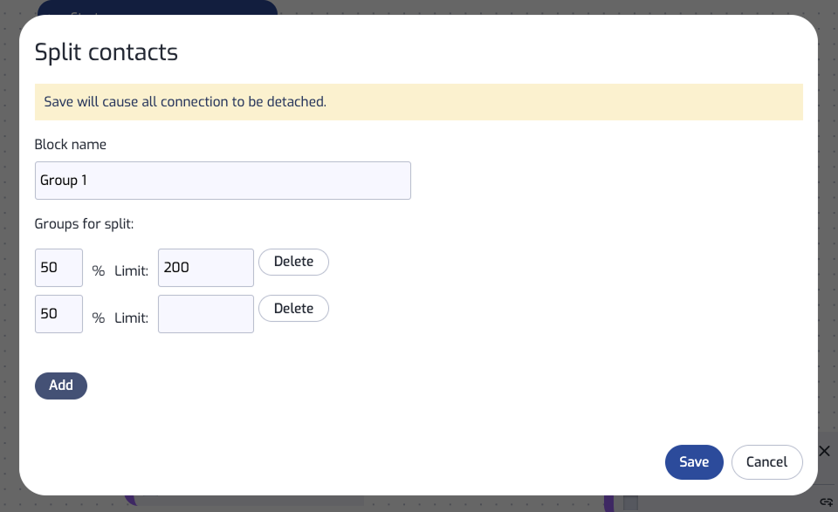Image resolution: width=838 pixels, height=512 pixels.
Task: Click the first row's Limit label
Action: [132, 270]
